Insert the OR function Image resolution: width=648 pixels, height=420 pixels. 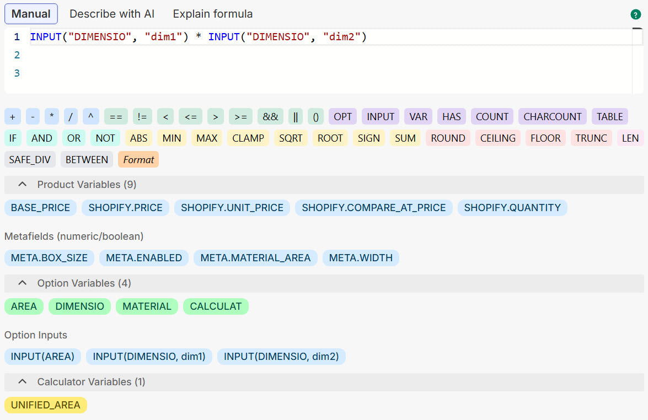[x=74, y=138]
